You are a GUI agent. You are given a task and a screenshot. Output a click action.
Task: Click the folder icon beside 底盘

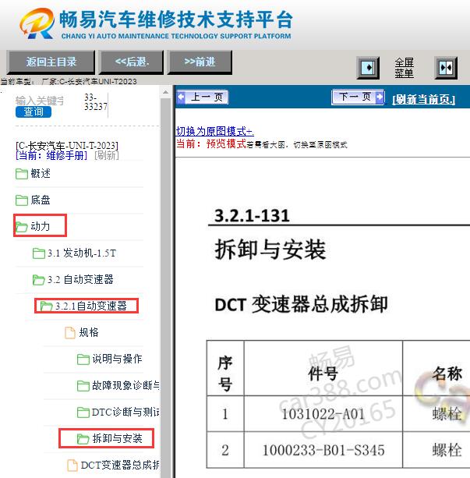click(22, 200)
